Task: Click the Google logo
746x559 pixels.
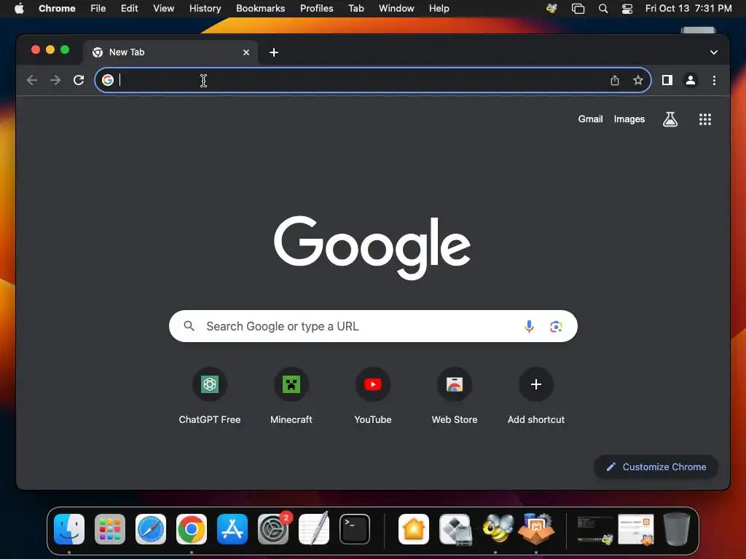Action: [x=372, y=247]
